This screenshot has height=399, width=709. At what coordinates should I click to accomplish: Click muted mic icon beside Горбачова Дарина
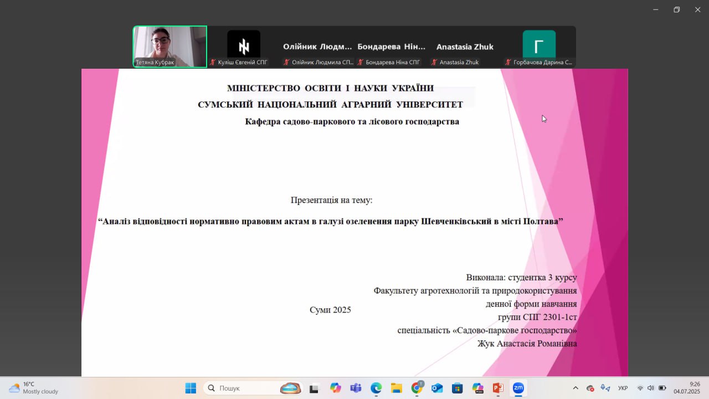pos(508,62)
